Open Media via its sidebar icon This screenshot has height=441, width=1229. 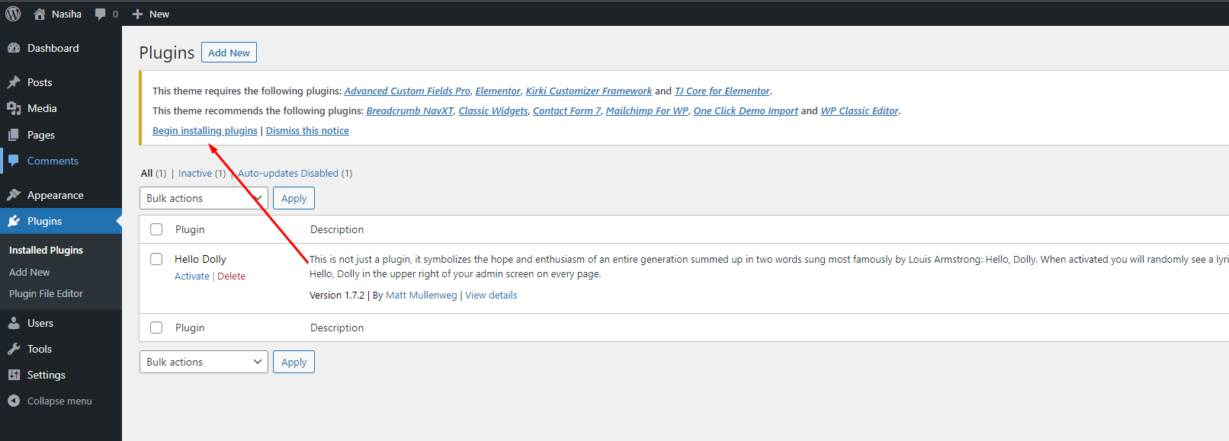pos(14,108)
